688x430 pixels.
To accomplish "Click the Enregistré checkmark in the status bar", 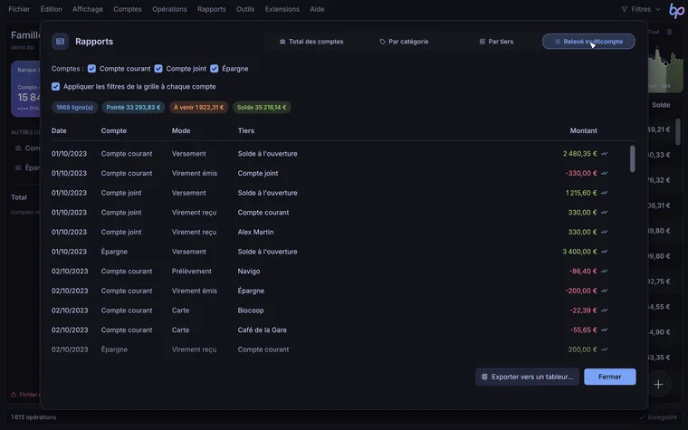I will [x=642, y=417].
